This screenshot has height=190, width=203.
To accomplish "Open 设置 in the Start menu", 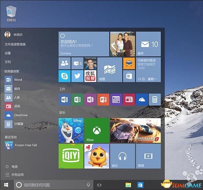I will [8, 53].
